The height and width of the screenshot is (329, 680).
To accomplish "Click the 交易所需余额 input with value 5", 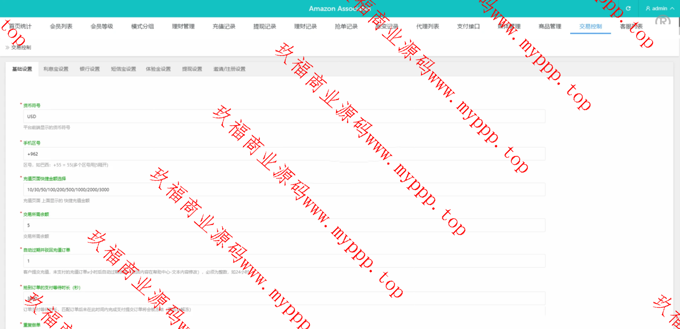I will (x=283, y=225).
